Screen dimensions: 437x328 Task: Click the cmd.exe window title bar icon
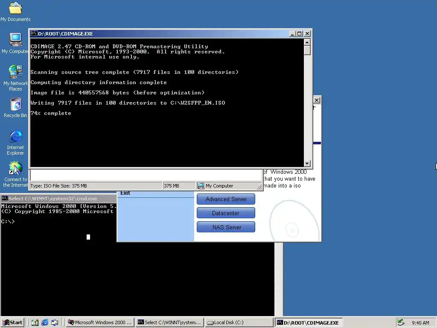coord(4,198)
